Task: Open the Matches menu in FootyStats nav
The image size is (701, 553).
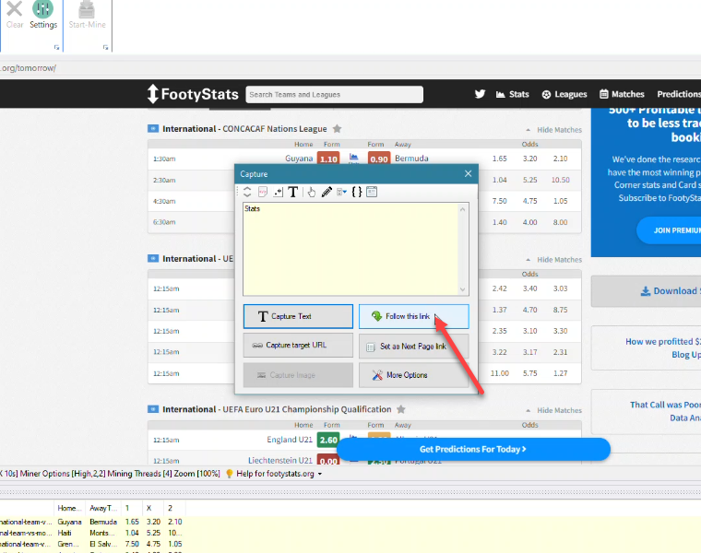Action: (x=622, y=94)
